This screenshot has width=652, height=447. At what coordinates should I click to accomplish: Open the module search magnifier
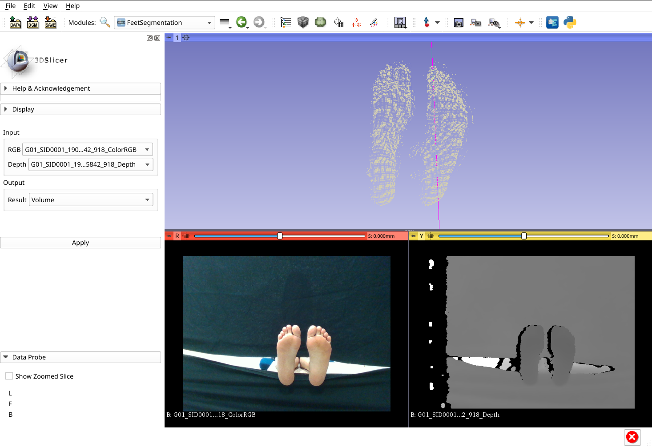click(x=105, y=22)
